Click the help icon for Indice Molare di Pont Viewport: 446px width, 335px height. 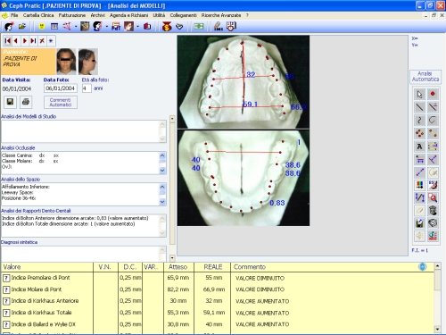[6, 289]
